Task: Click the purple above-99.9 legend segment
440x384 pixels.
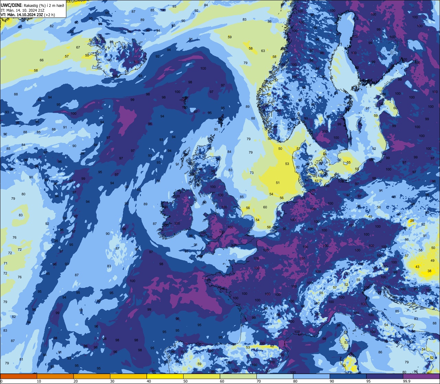Action: click(x=421, y=376)
